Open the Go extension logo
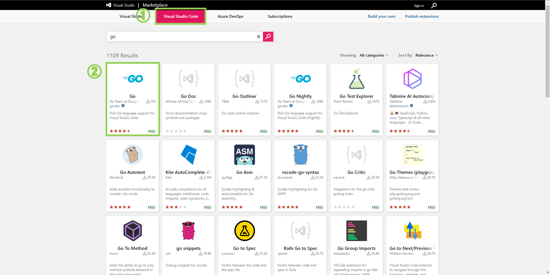This screenshot has width=550, height=275. pos(133,79)
